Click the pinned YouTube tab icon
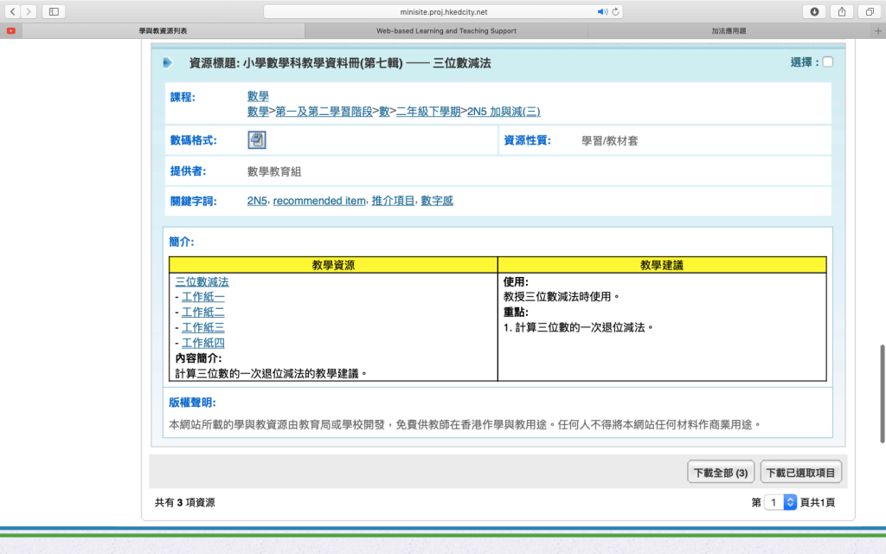 click(10, 30)
